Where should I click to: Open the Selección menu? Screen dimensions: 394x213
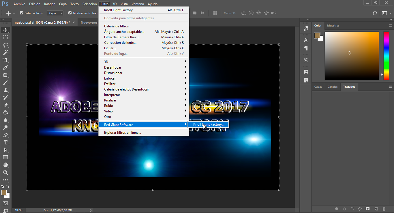coord(89,4)
